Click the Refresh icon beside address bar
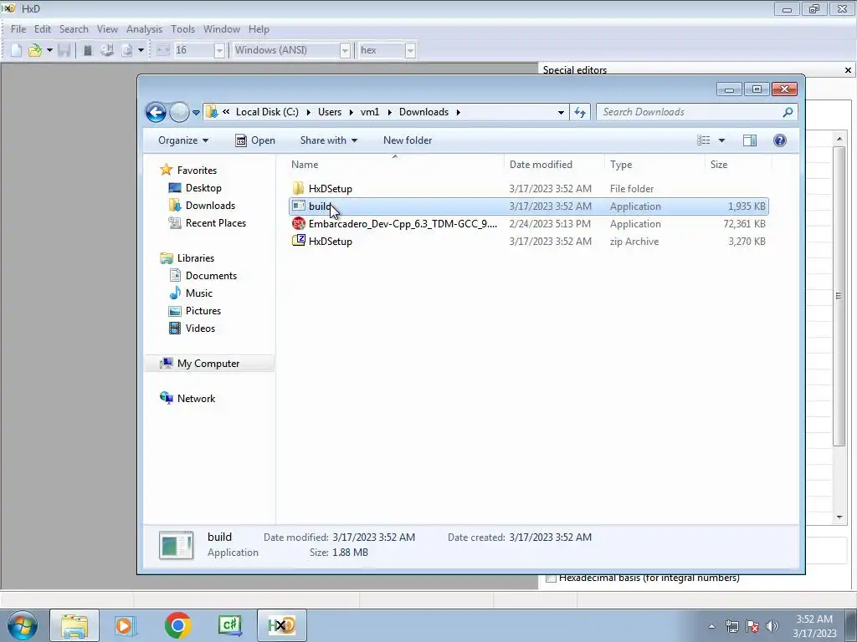This screenshot has height=642, width=857. click(x=580, y=113)
